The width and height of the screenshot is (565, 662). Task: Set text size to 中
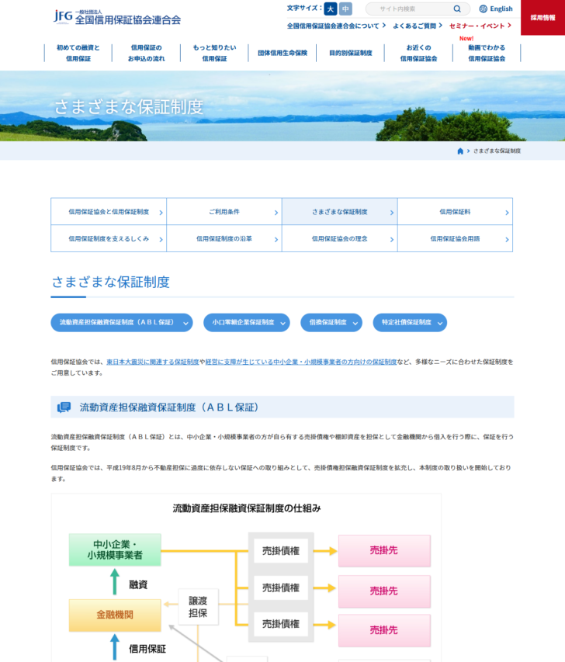(345, 9)
